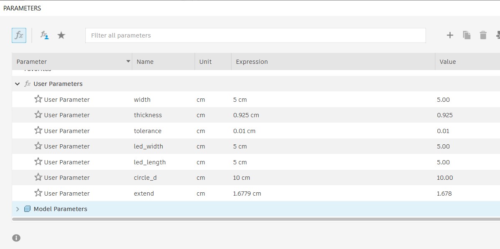Add a new user parameter with plus icon

tap(450, 35)
